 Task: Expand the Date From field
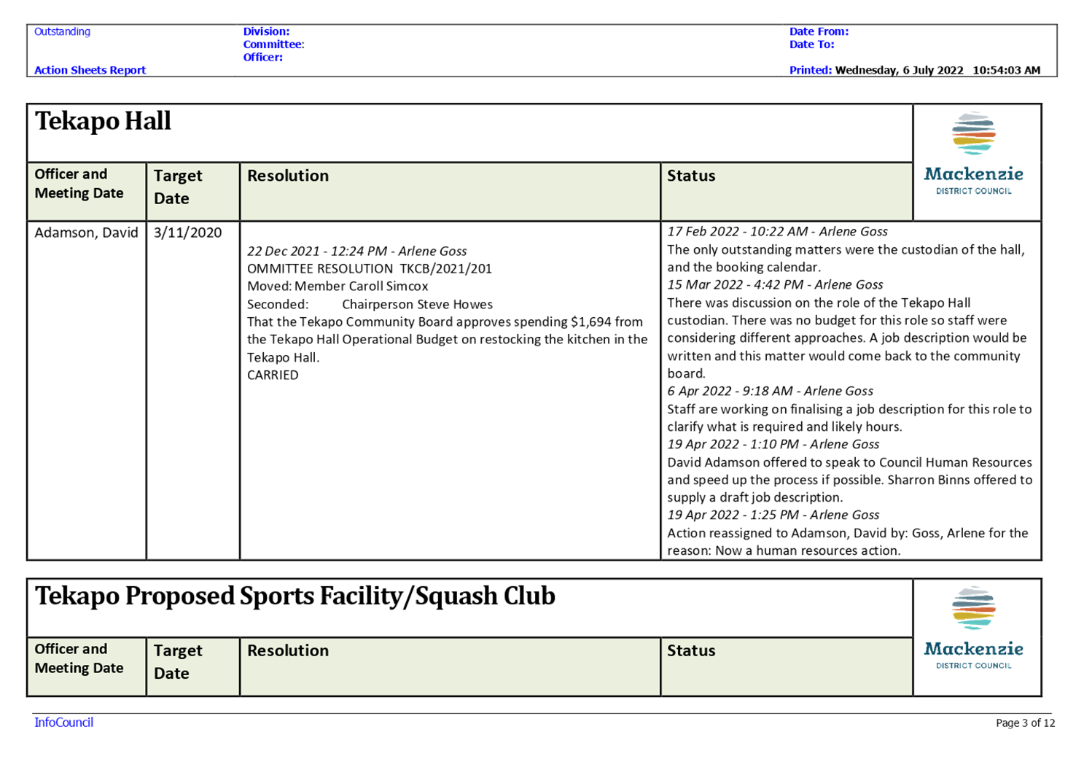coord(818,31)
